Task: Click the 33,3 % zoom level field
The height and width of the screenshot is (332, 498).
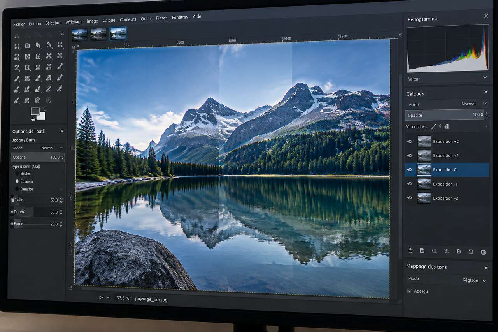Action: click(123, 298)
